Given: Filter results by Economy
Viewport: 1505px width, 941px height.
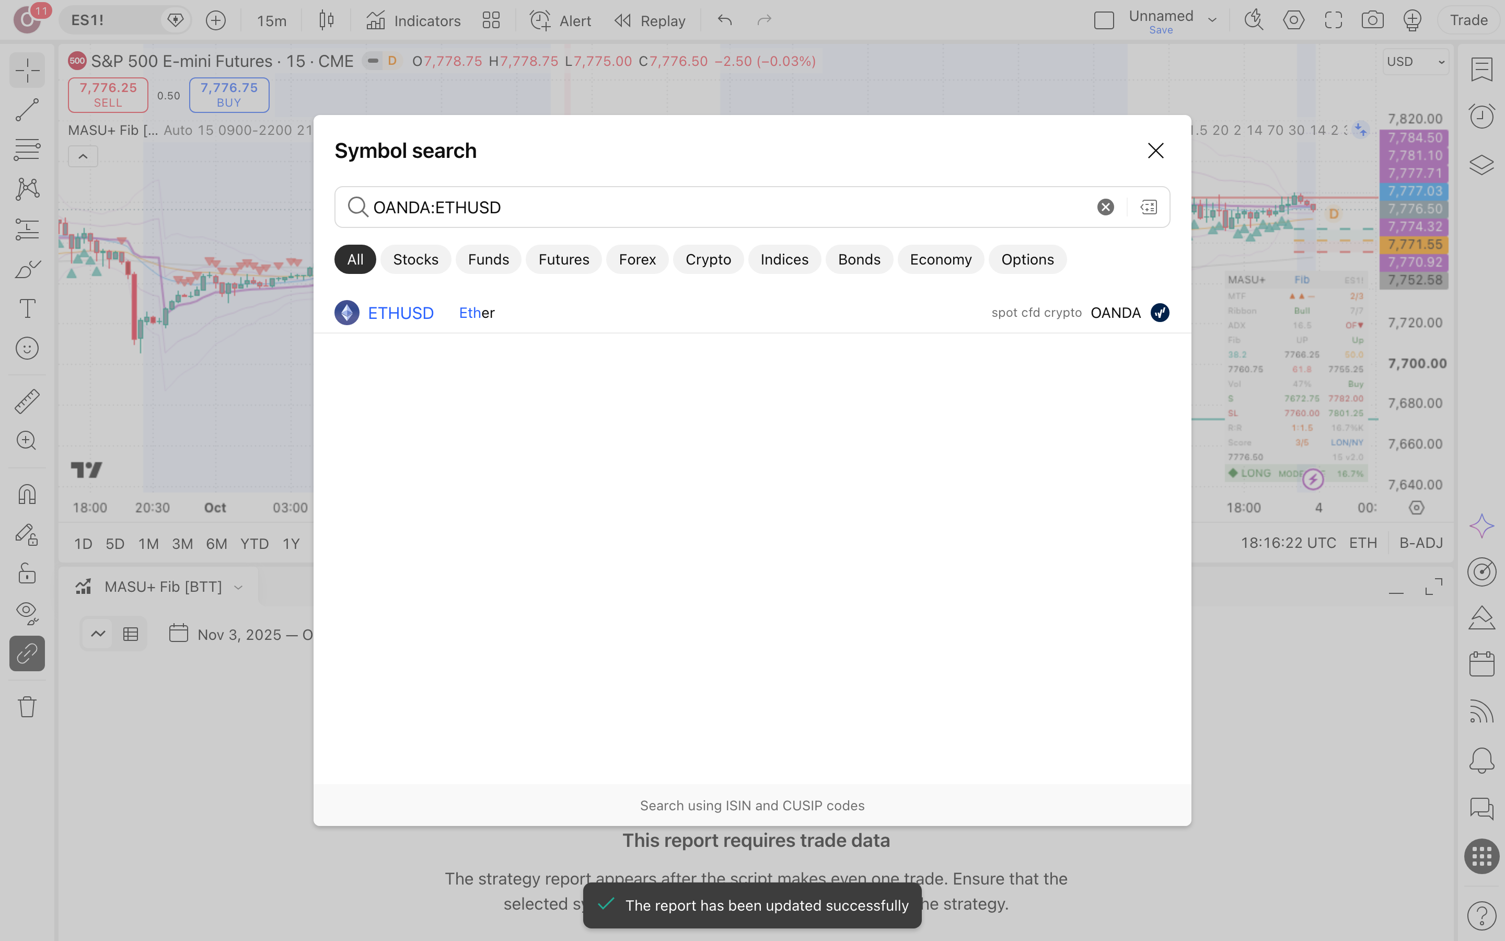Looking at the screenshot, I should click(x=940, y=259).
